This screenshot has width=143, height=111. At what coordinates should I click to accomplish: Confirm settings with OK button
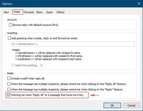112,106
